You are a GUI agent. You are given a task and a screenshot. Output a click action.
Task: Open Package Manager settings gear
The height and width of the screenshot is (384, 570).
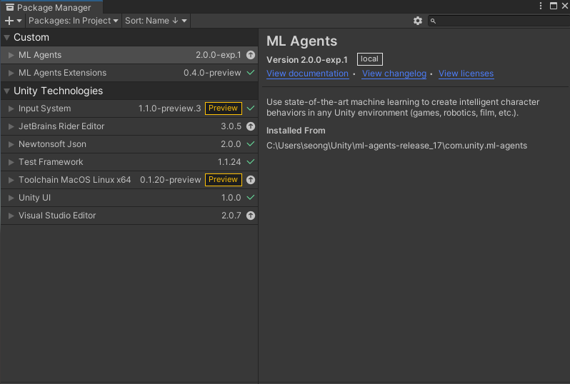click(418, 21)
